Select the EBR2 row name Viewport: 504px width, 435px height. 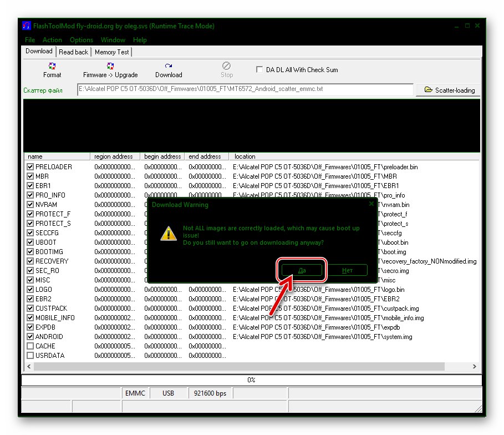pos(43,299)
